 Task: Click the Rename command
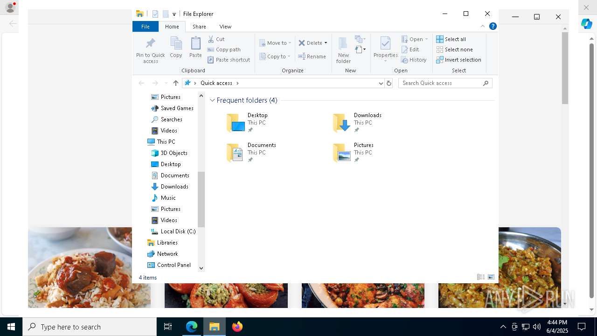click(312, 56)
